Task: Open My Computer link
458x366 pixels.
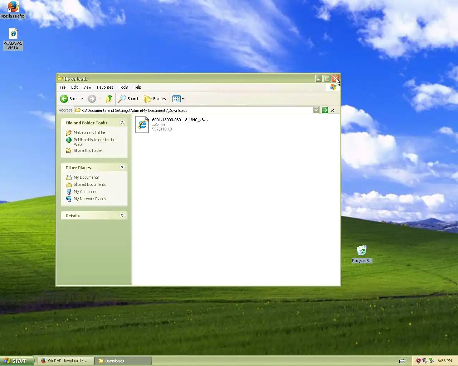Action: coord(85,192)
